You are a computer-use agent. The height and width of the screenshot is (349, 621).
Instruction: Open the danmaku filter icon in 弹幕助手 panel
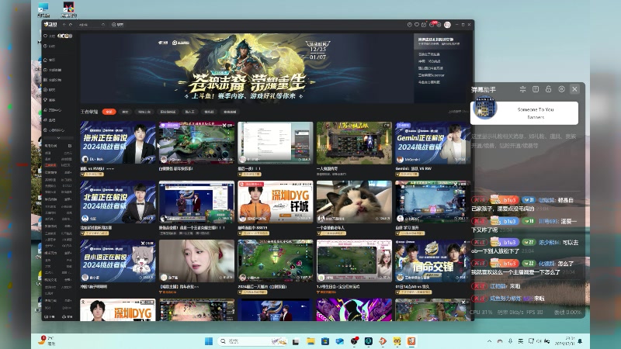[522, 89]
